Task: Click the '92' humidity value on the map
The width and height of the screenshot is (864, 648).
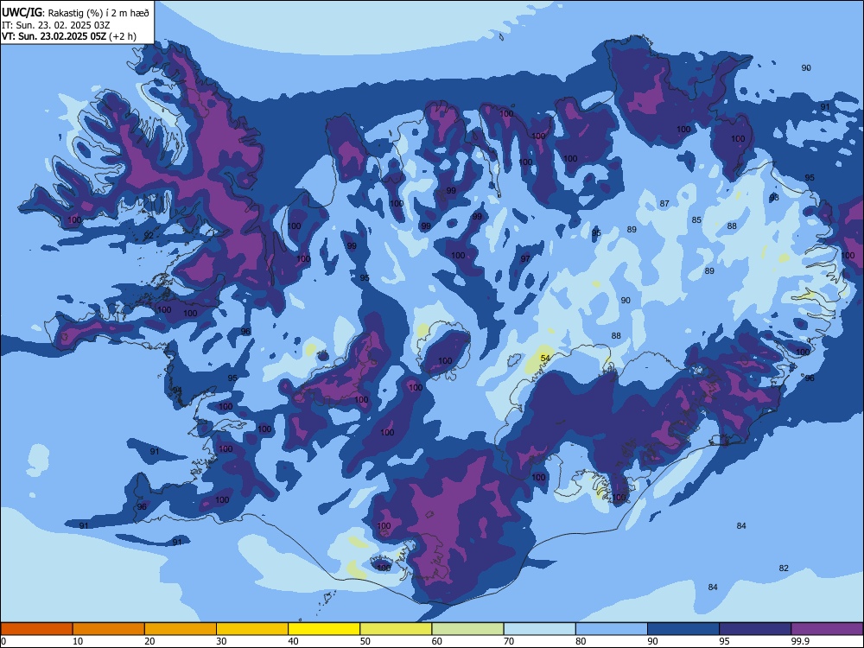Action: coord(149,236)
